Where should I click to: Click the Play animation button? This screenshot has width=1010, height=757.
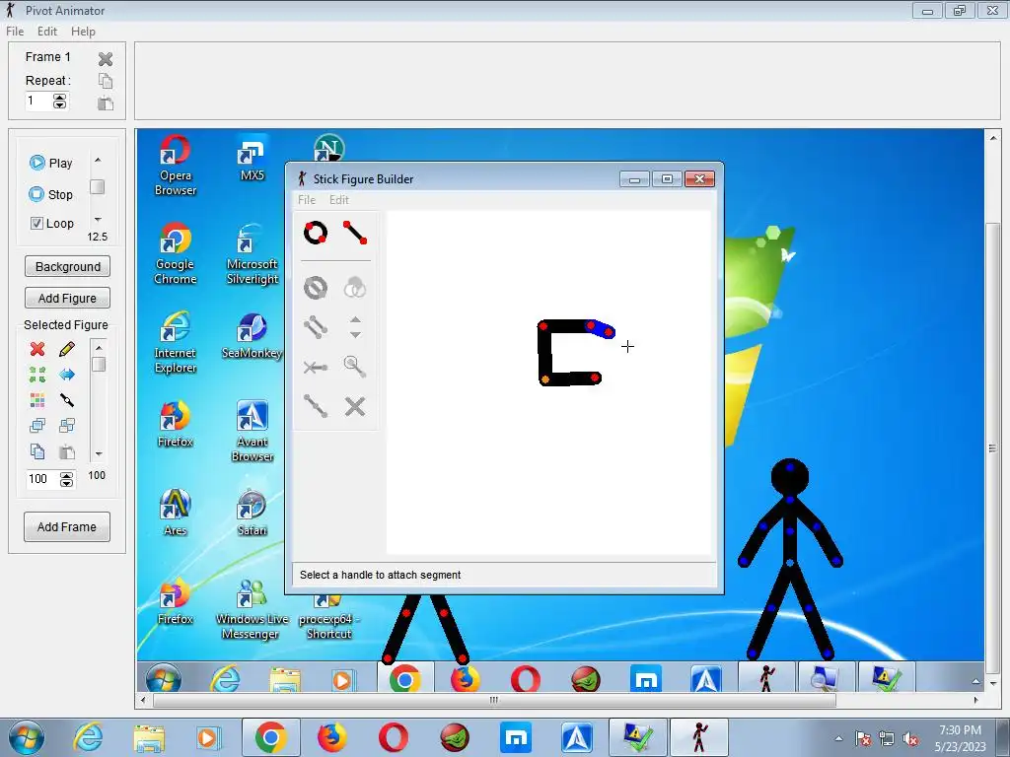coord(51,163)
